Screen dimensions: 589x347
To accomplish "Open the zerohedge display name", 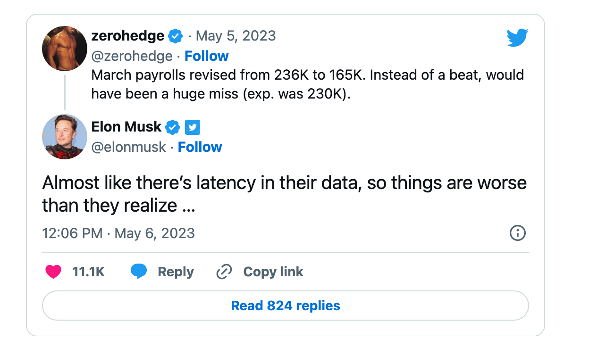I will click(127, 36).
